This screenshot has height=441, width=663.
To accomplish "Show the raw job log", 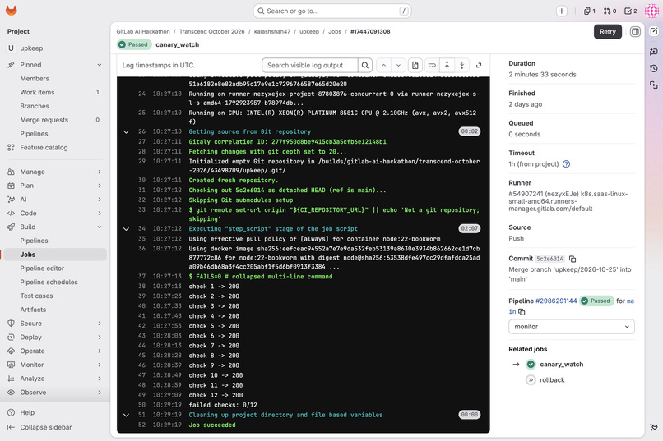I will tap(415, 66).
